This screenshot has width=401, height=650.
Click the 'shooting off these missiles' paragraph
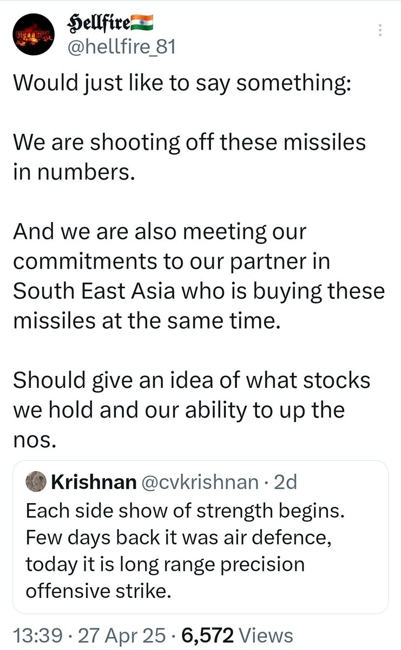click(189, 158)
